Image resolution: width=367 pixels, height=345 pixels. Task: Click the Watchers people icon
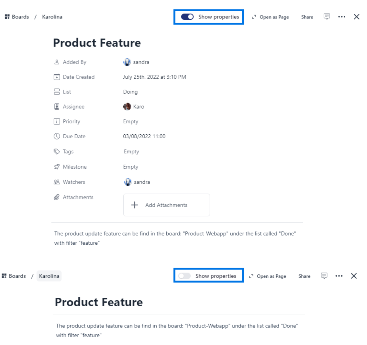(x=57, y=182)
